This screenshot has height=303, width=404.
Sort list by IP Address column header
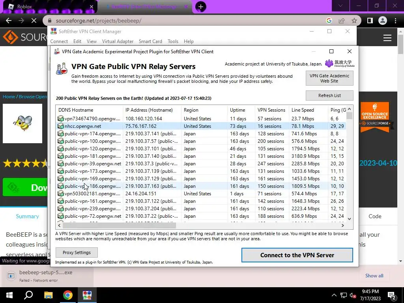(x=152, y=110)
